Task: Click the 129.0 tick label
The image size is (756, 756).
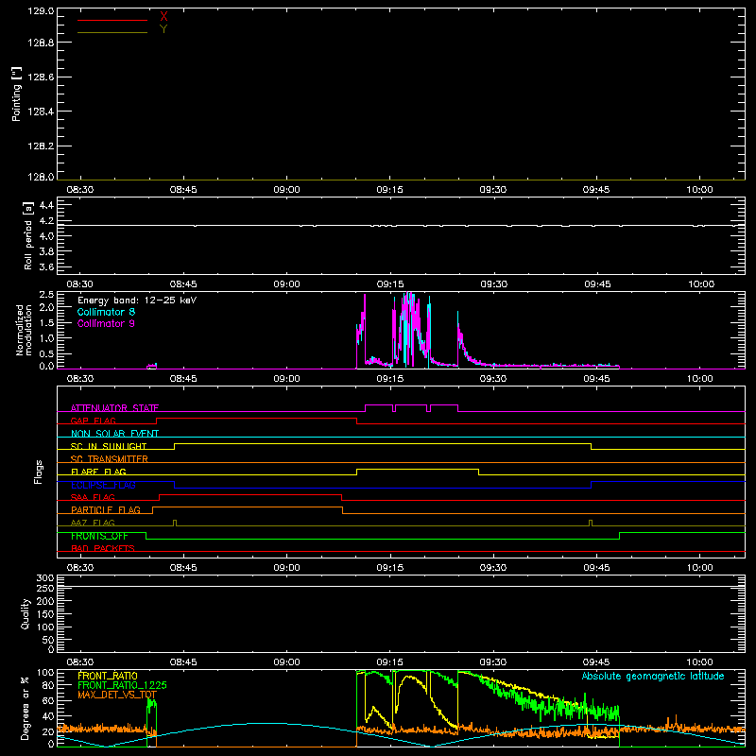Action: click(x=41, y=11)
